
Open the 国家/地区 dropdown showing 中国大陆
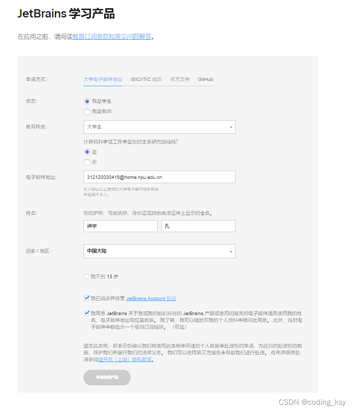[159, 252]
